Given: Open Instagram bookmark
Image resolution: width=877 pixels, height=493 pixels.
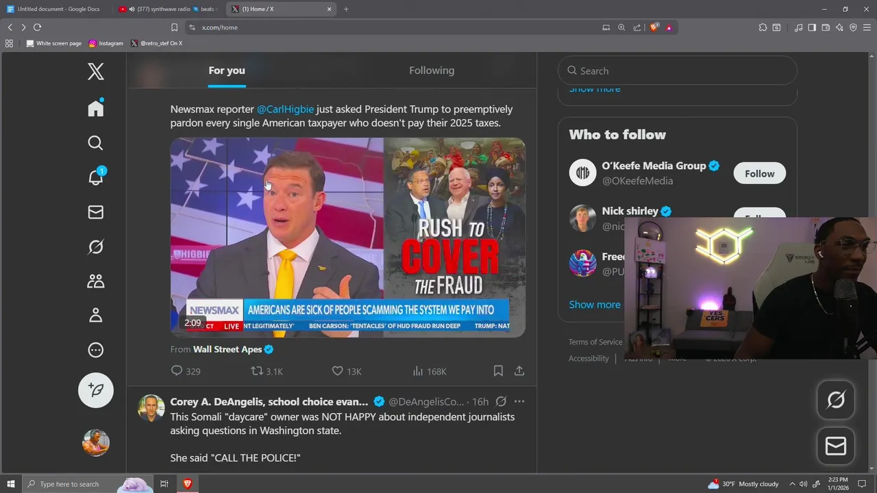Looking at the screenshot, I should coord(106,43).
